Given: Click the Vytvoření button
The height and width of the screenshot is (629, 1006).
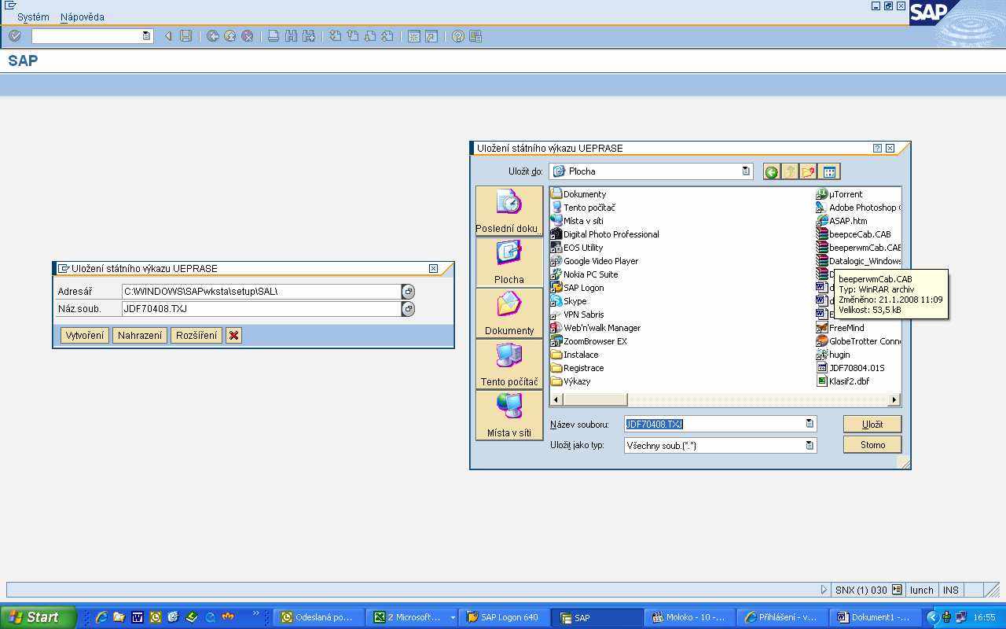Looking at the screenshot, I should click(84, 336).
